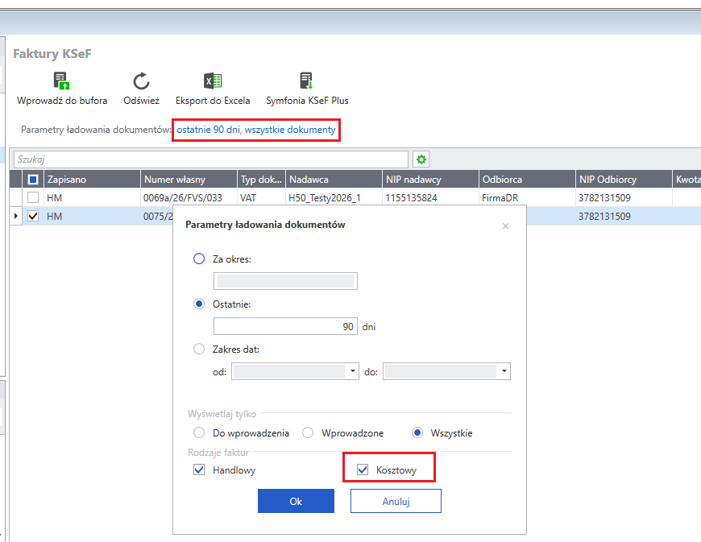701x542 pixels.
Task: Open the 'od' date dropdown
Action: tap(352, 371)
